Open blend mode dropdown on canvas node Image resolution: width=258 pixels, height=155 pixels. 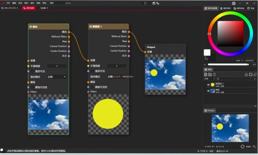(56, 77)
